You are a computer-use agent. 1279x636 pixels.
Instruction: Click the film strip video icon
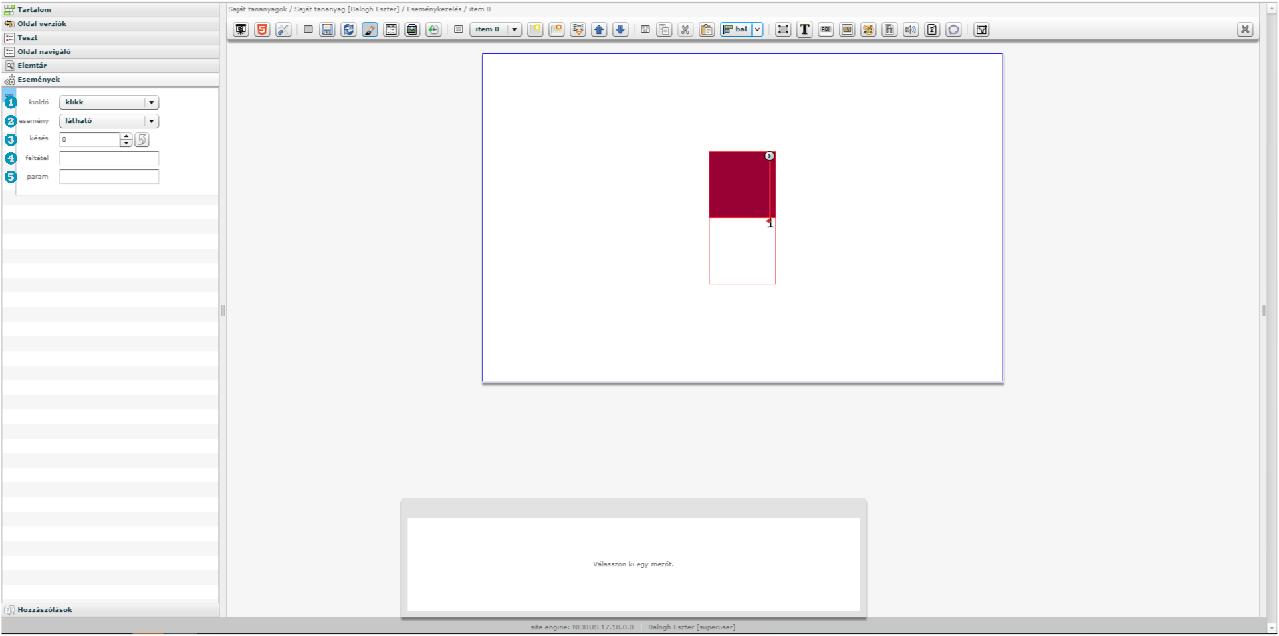pos(889,29)
